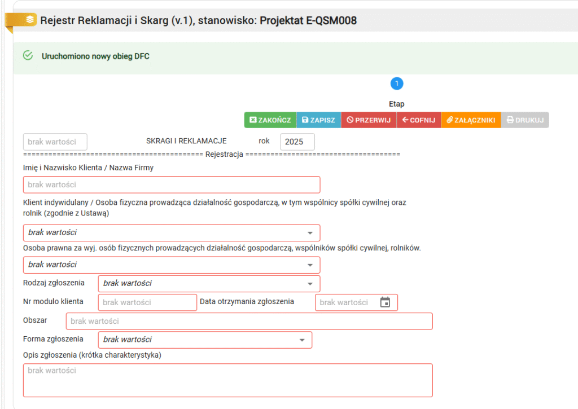Click the Opis zgłoszenia text area
The height and width of the screenshot is (409, 578).
(227, 380)
